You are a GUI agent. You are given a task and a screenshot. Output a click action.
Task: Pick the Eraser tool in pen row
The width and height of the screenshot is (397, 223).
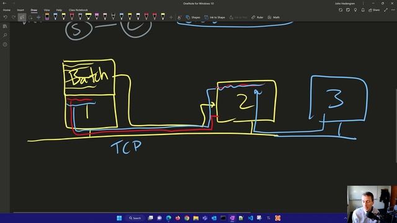47,17
